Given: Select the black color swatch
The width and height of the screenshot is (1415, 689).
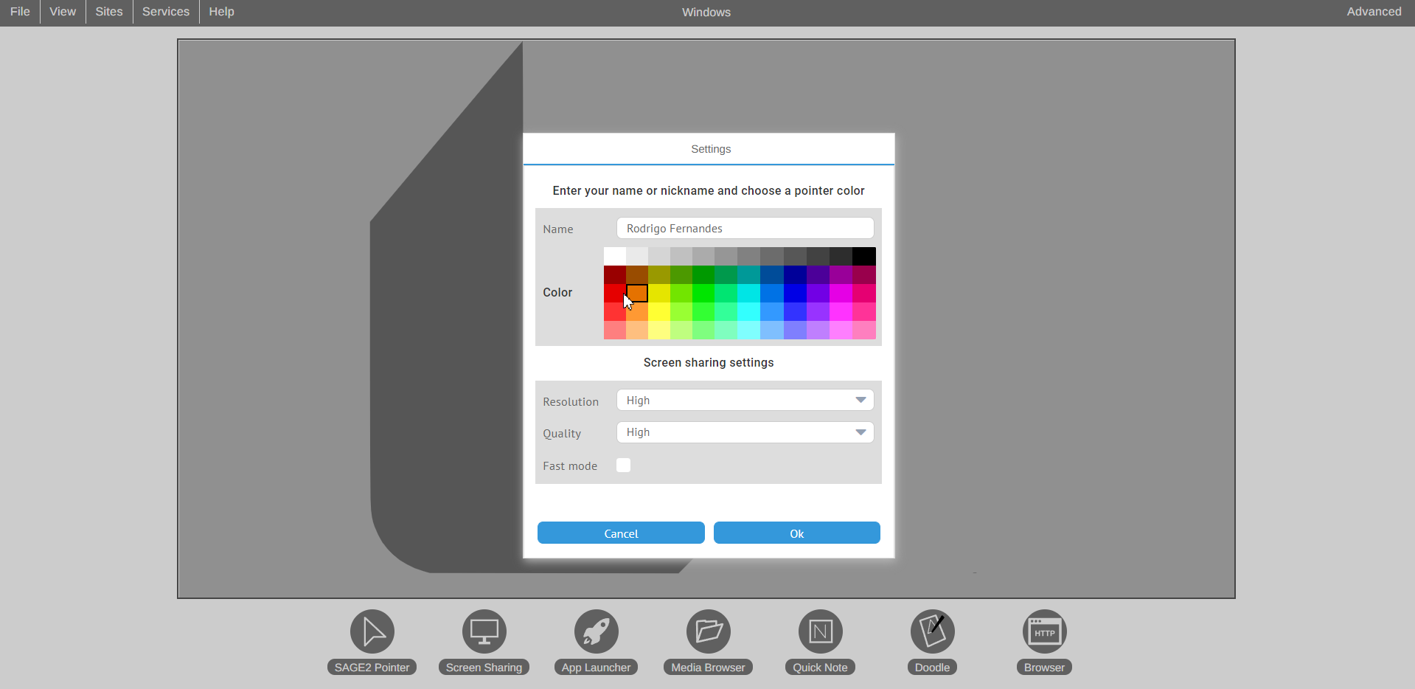Looking at the screenshot, I should [864, 256].
